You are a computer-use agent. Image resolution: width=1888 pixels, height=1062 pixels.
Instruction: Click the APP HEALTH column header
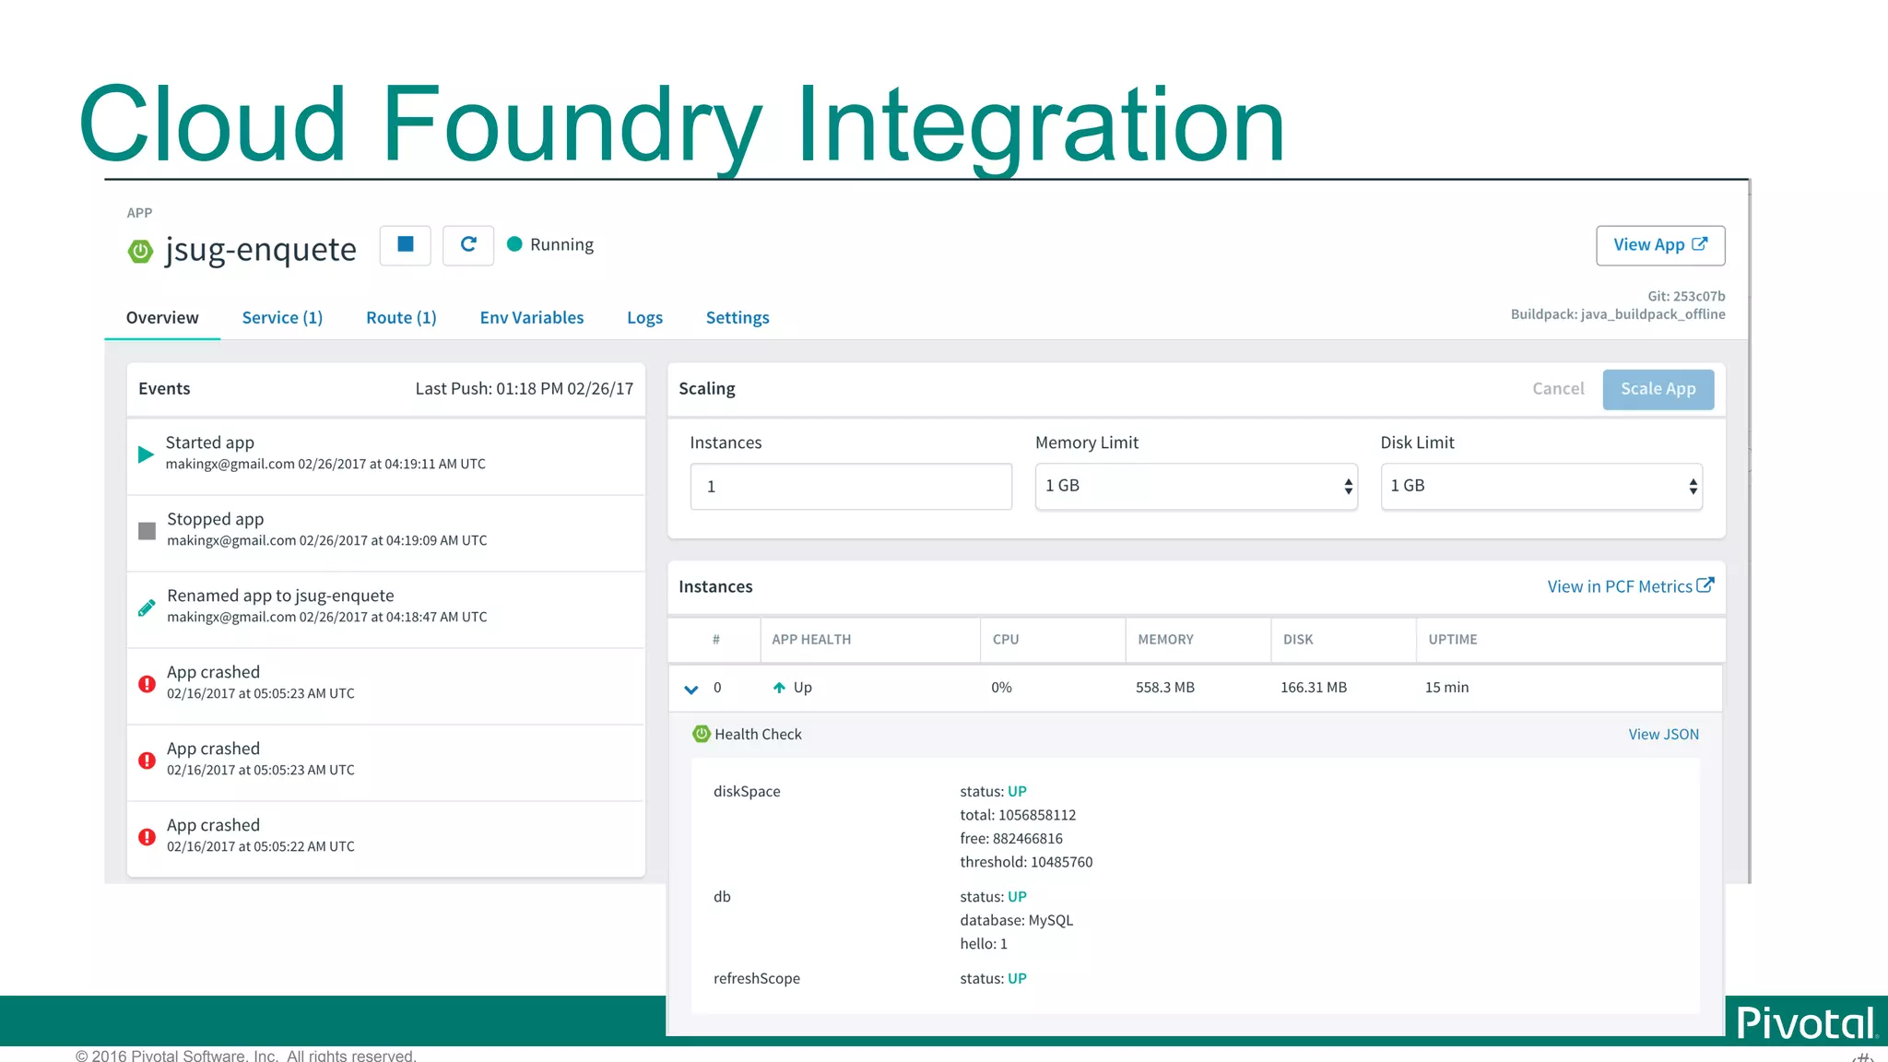pyautogui.click(x=811, y=640)
